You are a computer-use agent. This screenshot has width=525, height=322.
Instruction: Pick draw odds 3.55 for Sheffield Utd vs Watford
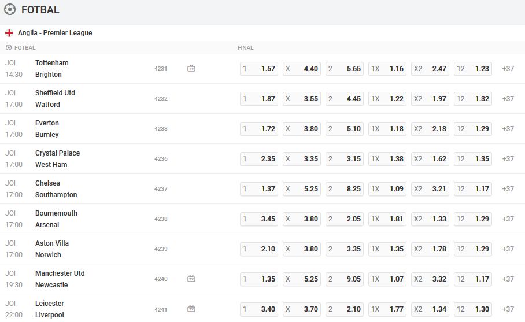[x=302, y=98]
